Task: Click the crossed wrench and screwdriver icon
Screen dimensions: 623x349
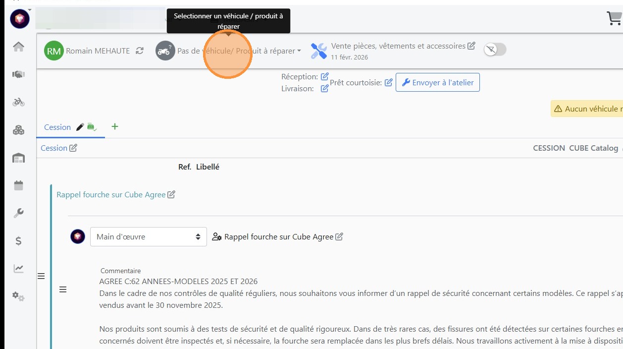Action: (x=319, y=51)
